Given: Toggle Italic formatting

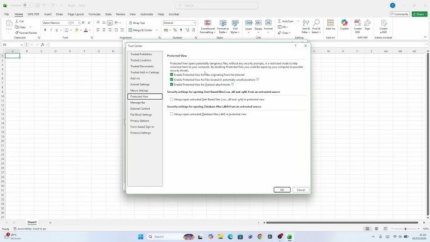Looking at the screenshot, I should tap(51, 30).
